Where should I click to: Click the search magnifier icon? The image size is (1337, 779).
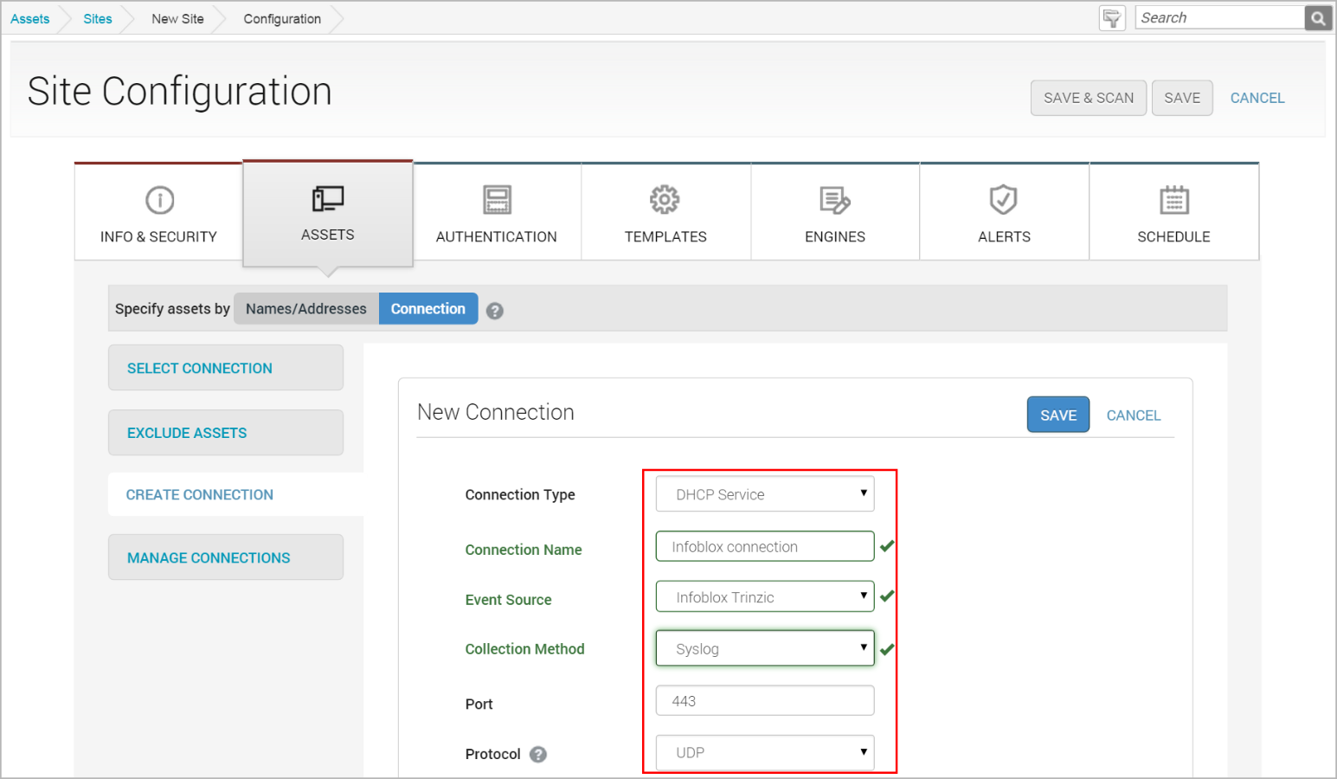[1318, 18]
